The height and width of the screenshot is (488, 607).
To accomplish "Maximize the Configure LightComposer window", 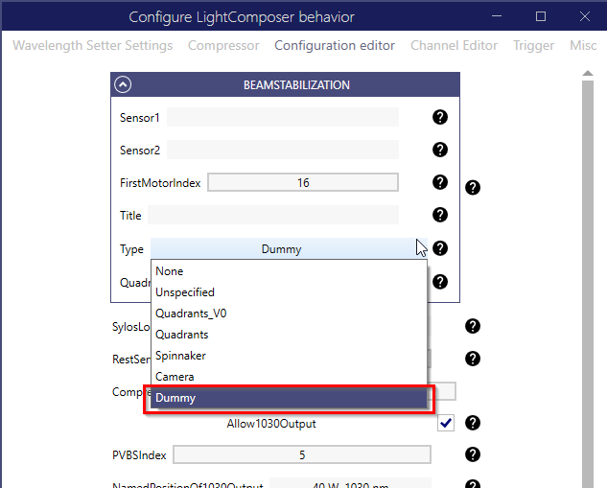I will tap(541, 16).
